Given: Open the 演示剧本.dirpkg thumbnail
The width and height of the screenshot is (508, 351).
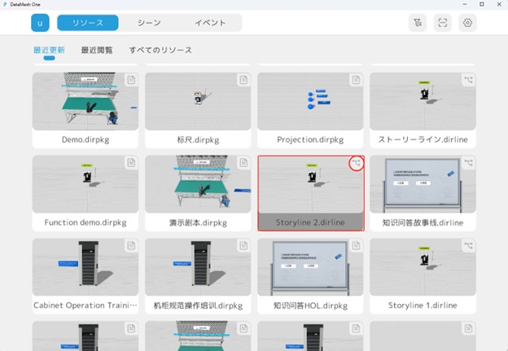Looking at the screenshot, I should coord(198,184).
